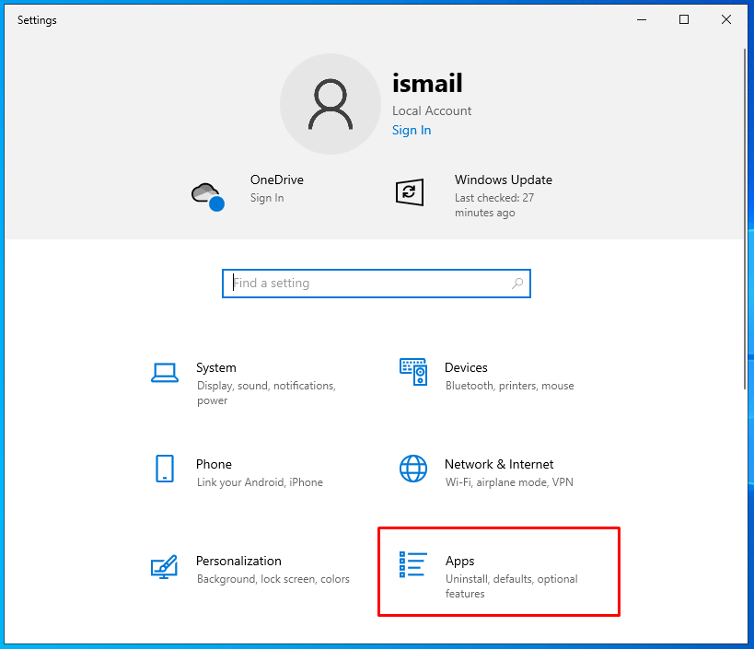Maximize the Settings window

pyautogui.click(x=684, y=19)
